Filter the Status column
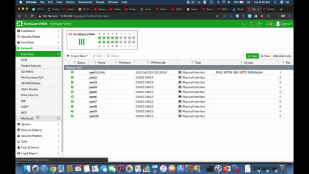 (x=74, y=62)
